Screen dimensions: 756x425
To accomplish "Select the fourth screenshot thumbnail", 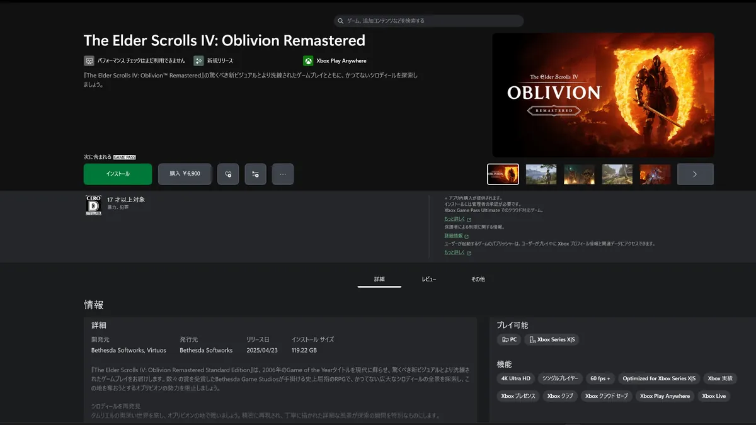I will point(617,174).
